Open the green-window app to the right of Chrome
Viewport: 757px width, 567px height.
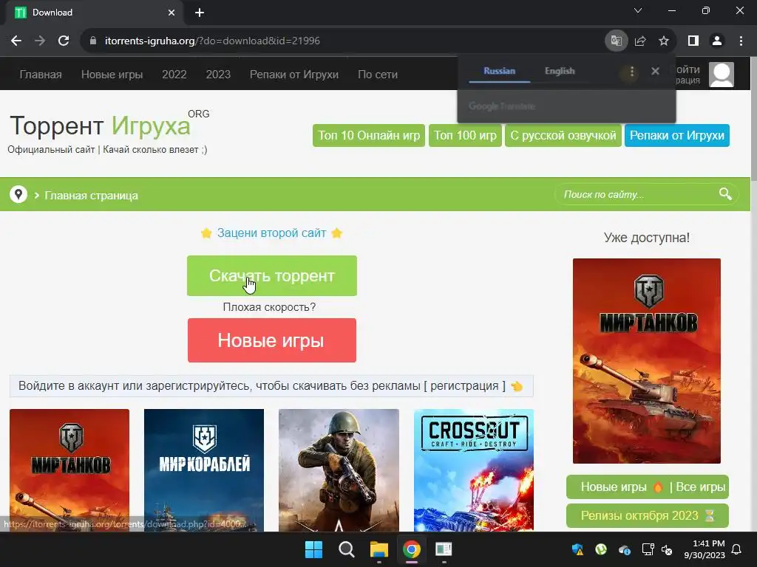point(444,549)
